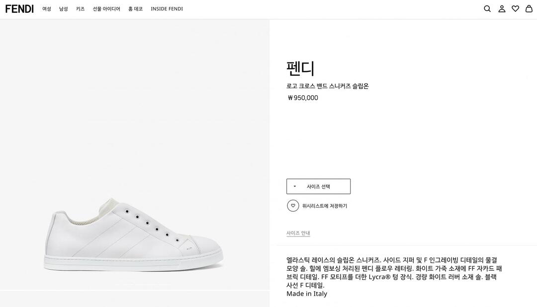Click the white sneaker product image
Screen dimensions: 537x307
[133, 235]
